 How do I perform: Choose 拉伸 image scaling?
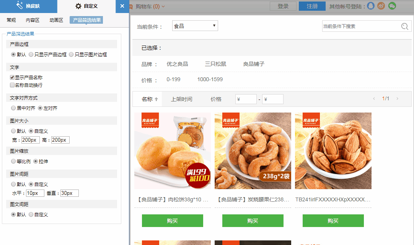35,161
